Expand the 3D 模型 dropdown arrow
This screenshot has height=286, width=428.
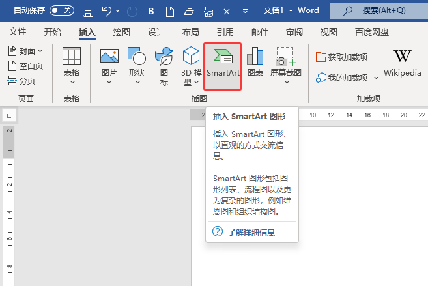point(197,83)
